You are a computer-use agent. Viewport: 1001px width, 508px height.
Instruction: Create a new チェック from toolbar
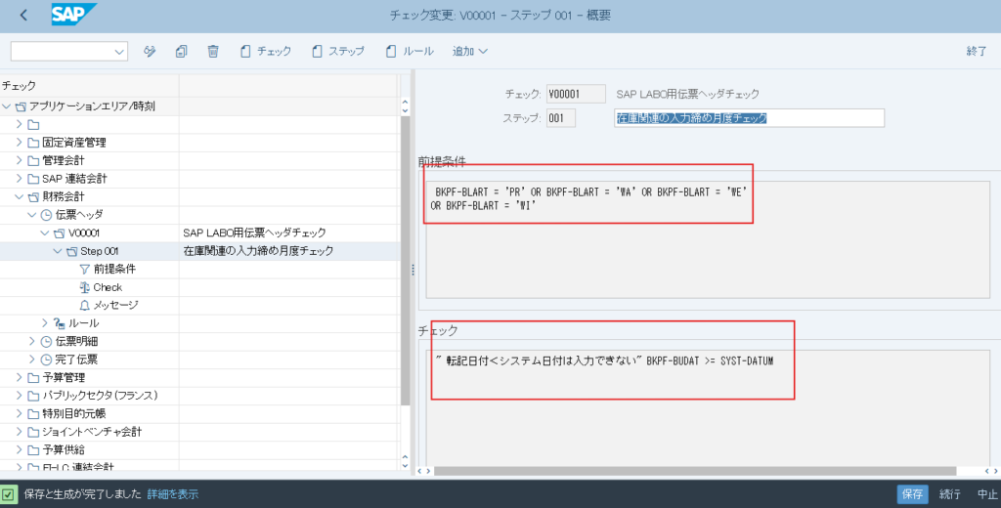[266, 51]
